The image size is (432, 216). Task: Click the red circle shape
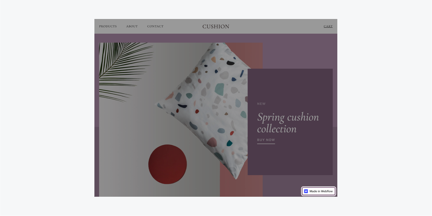coord(168,164)
